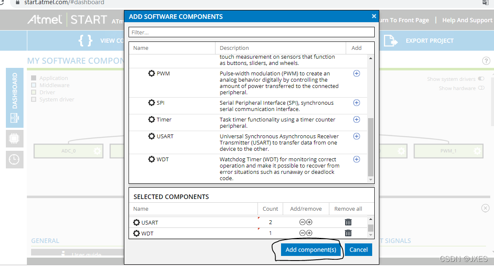The width and height of the screenshot is (494, 266).
Task: Toggle the Middleware filter checkbox
Action: (x=34, y=85)
